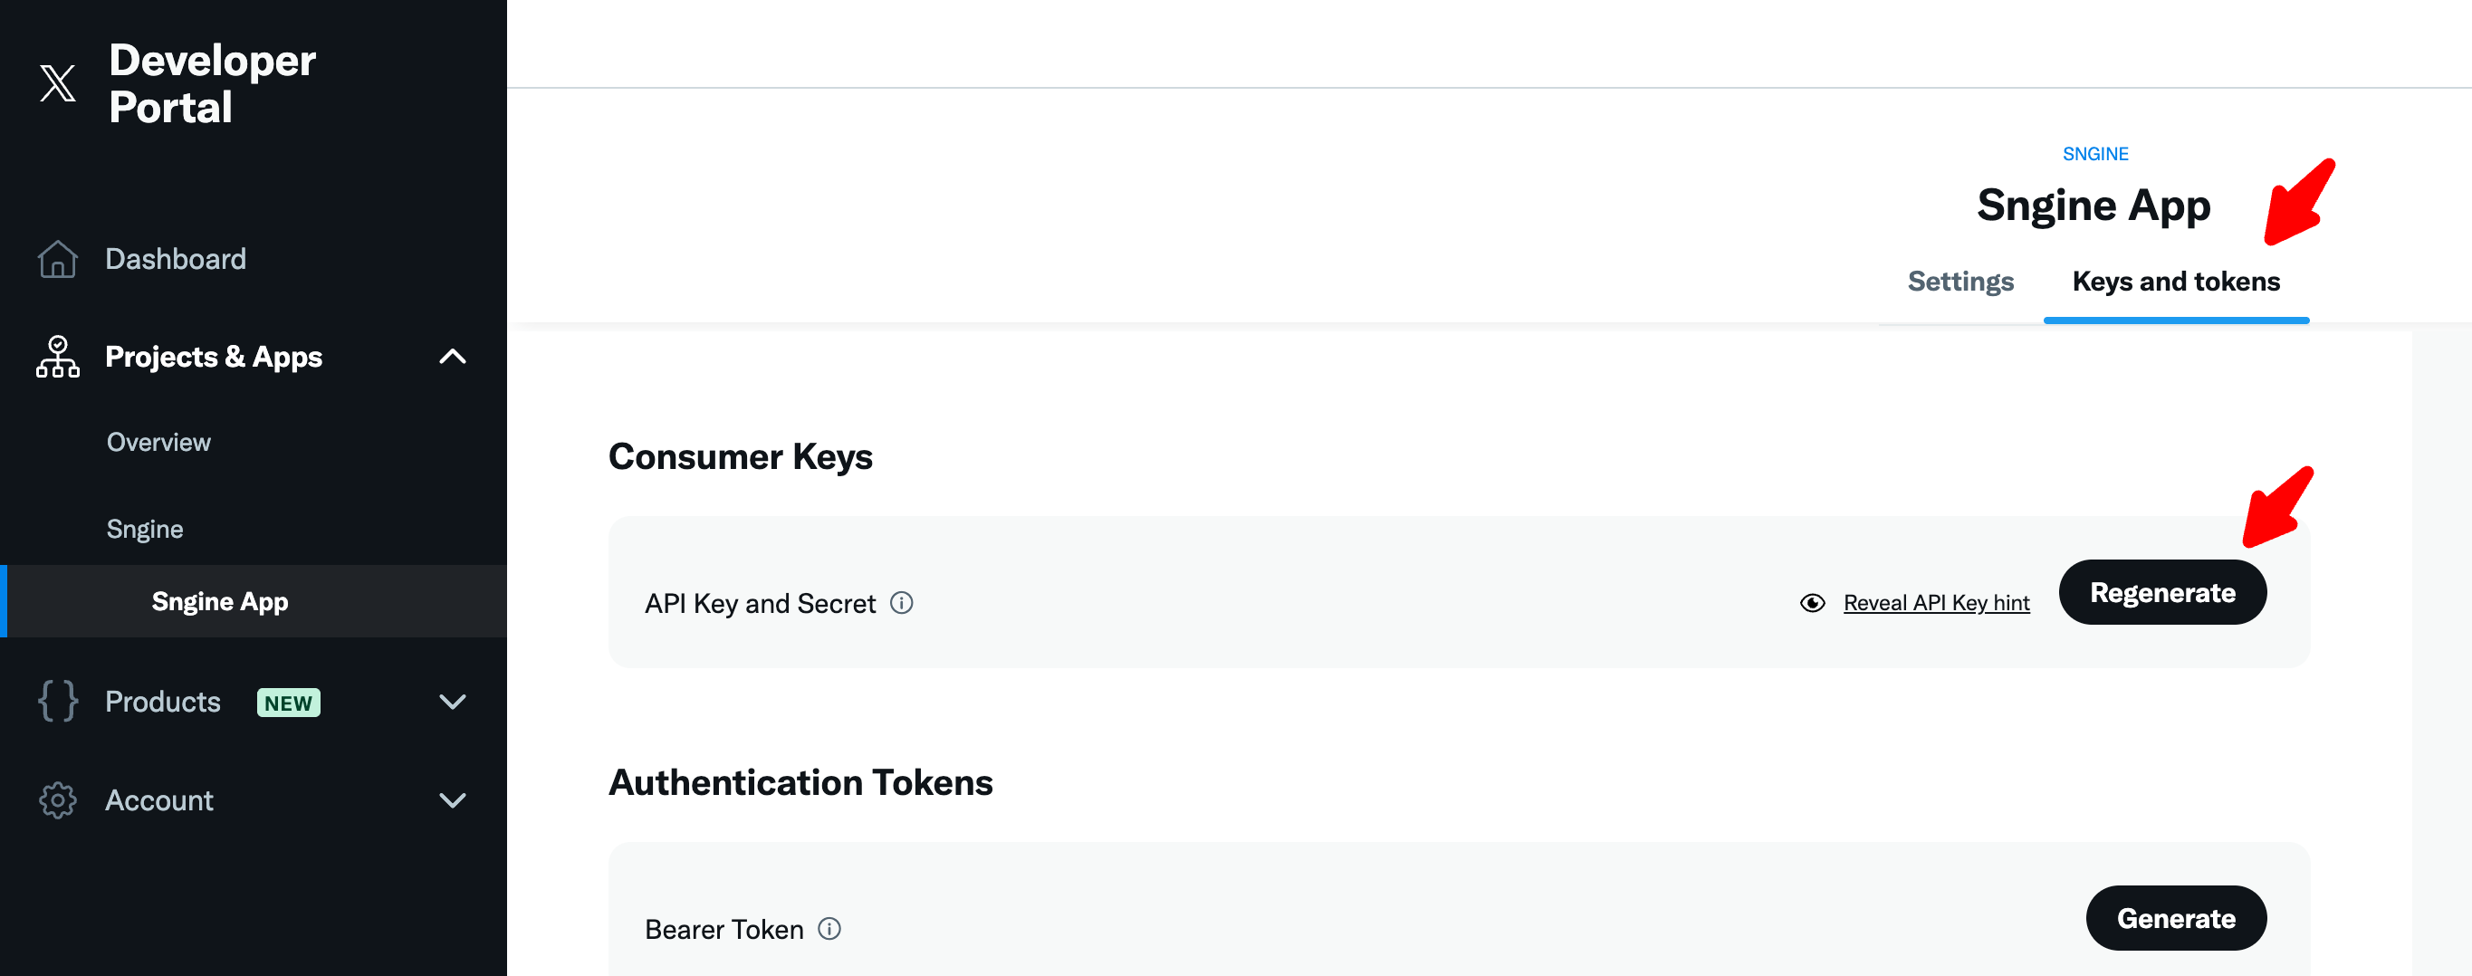The image size is (2472, 976).
Task: Select the Keys and tokens tab
Action: click(x=2176, y=282)
